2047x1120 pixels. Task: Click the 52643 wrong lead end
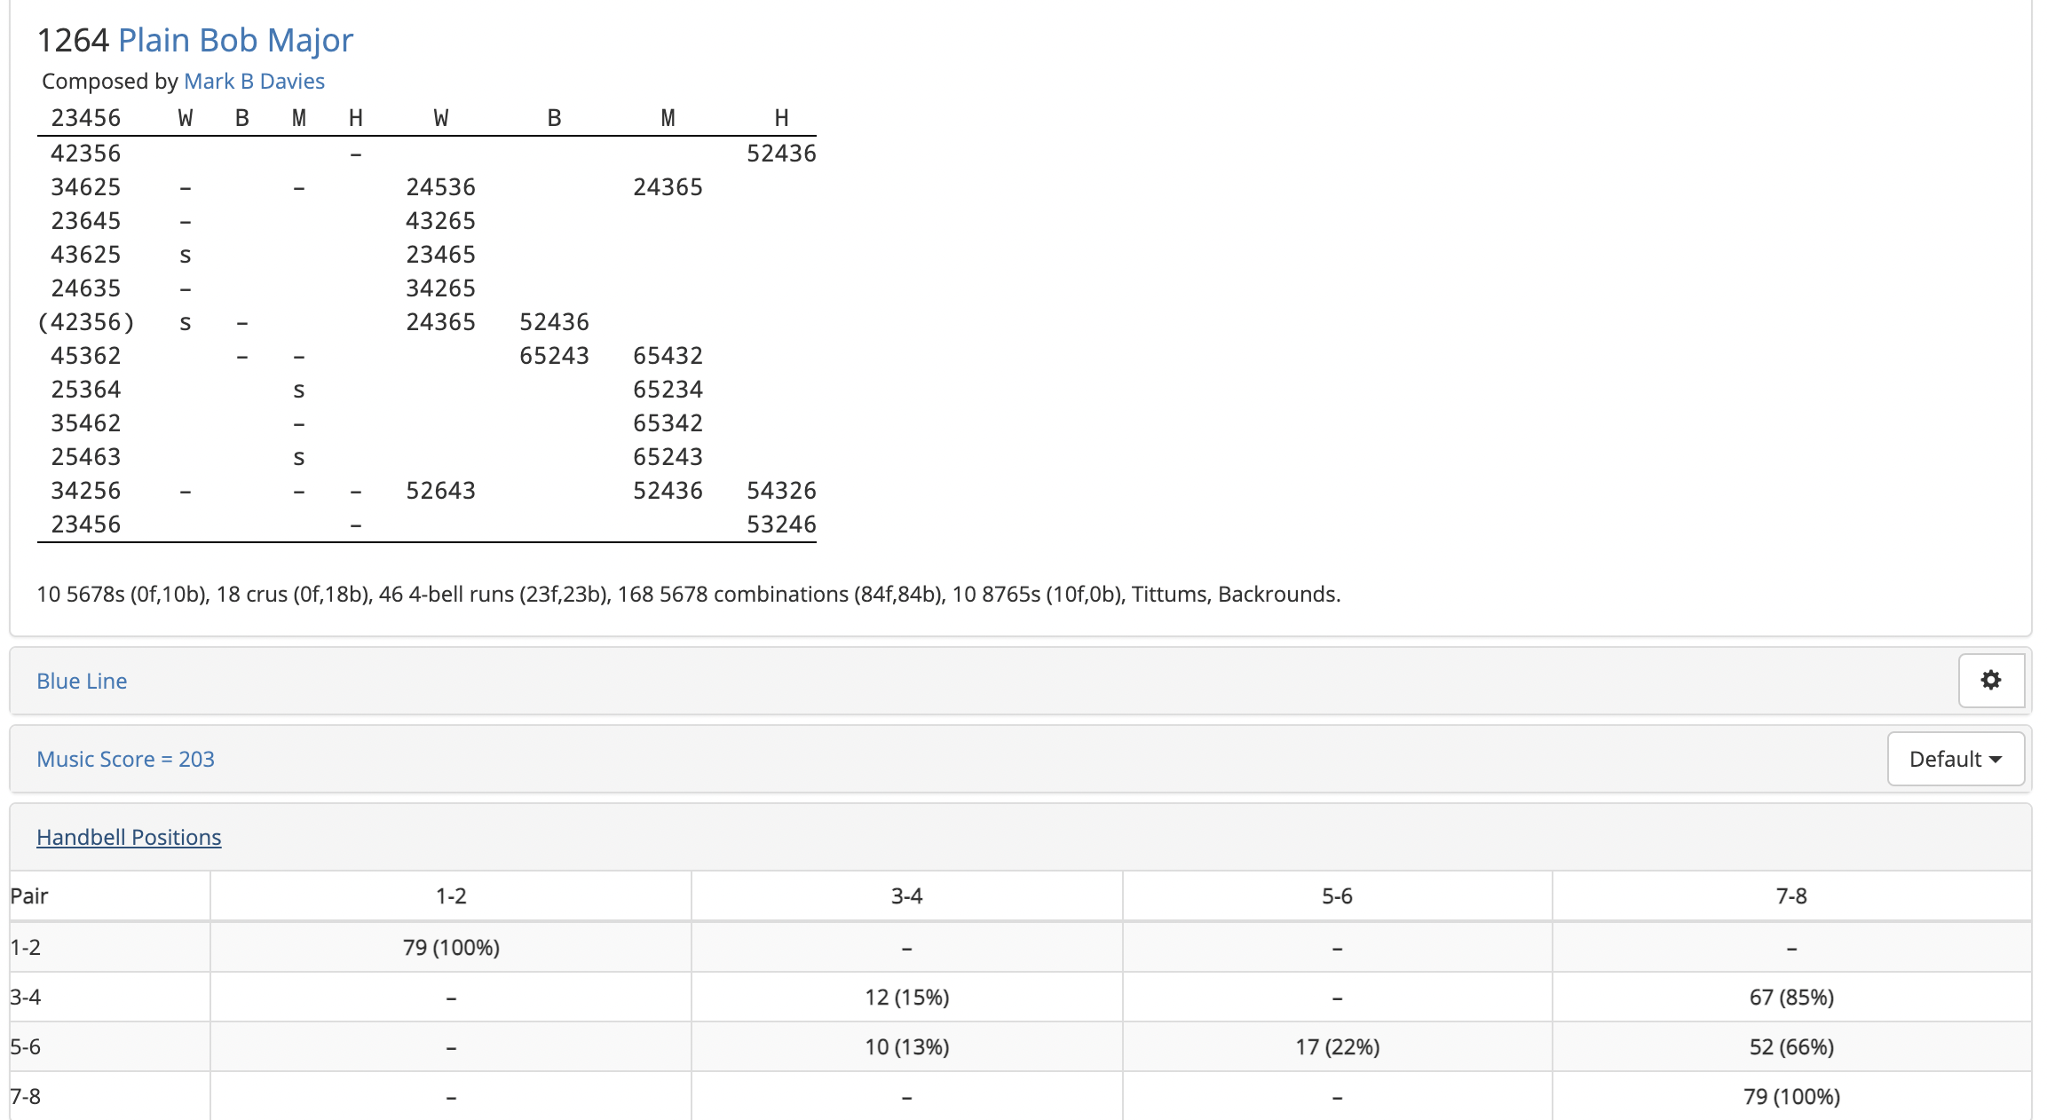point(440,491)
